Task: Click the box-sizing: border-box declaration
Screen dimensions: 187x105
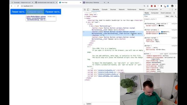Action: [156, 50]
